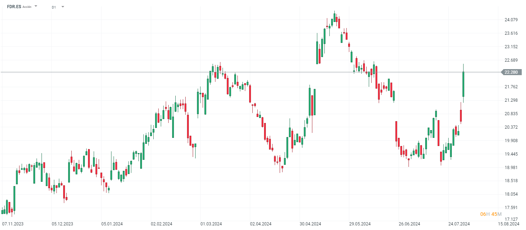Click the current price tag 22.280
This screenshot has height=230, width=526.
[511, 72]
